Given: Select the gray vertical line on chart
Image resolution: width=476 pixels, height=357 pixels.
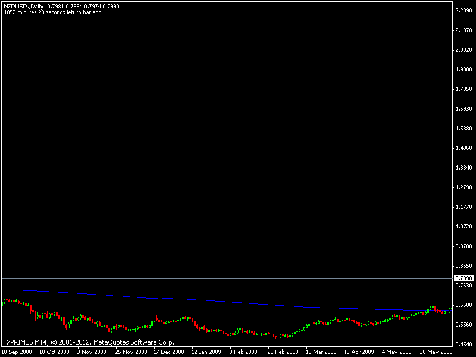Looking at the screenshot, I should [x=164, y=149].
